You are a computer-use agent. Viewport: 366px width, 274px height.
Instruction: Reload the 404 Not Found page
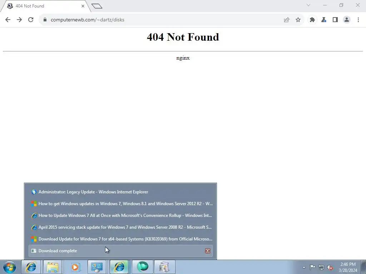31,20
